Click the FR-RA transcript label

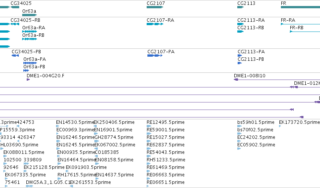[288, 20]
